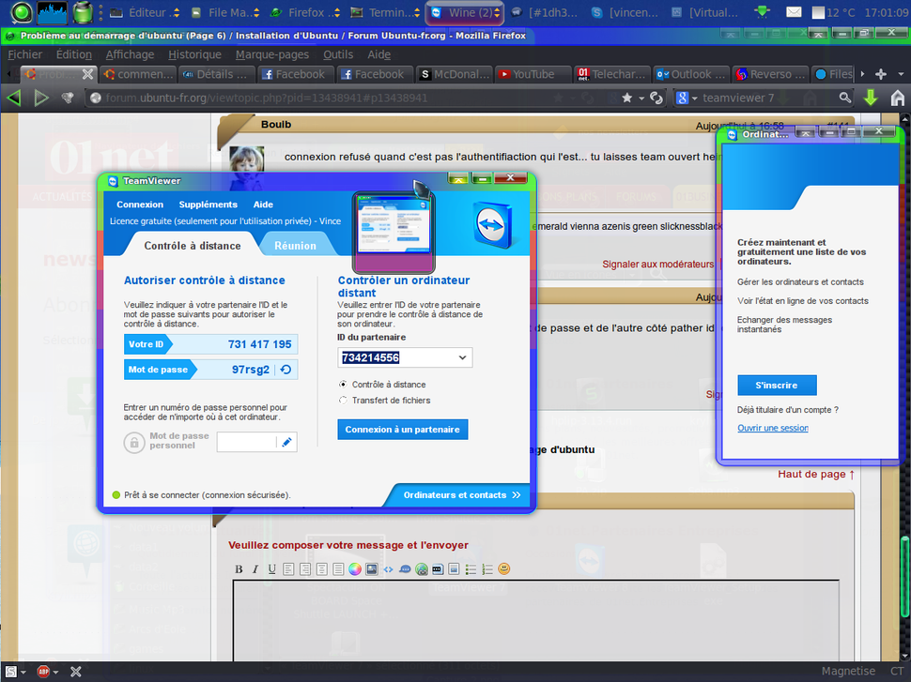Image resolution: width=911 pixels, height=682 pixels.
Task: Align message text left in forum editor
Action: coord(288,569)
